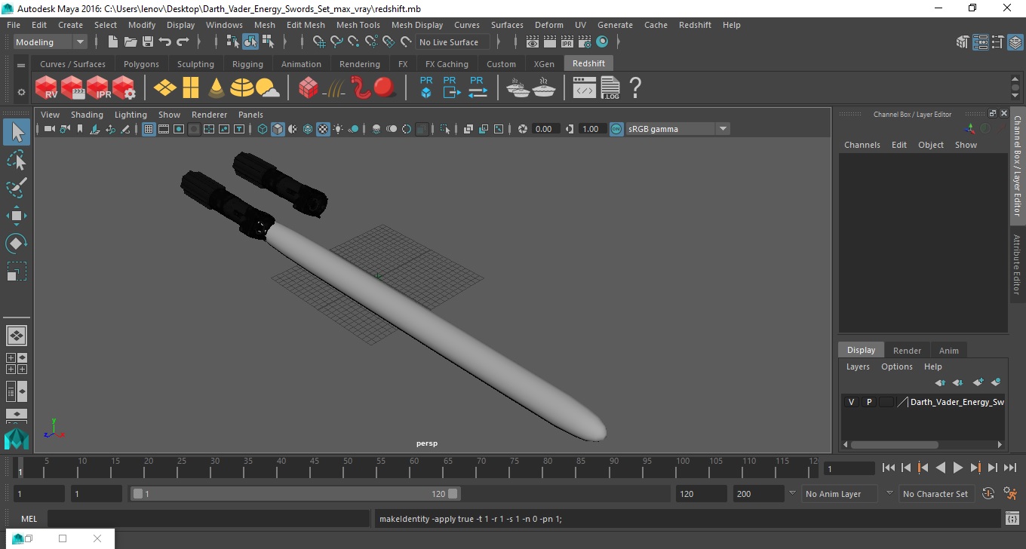Screen dimensions: 1026x549
Task: Click the exposure value field 0.00
Action: [x=546, y=129]
